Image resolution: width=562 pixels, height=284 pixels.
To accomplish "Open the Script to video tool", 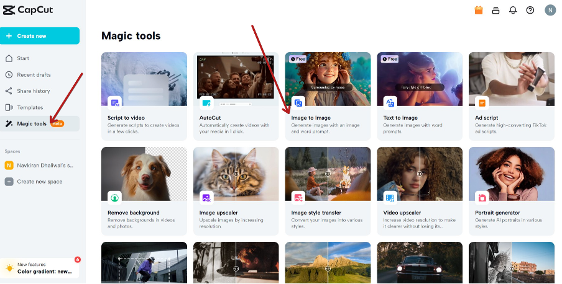I will pyautogui.click(x=144, y=97).
